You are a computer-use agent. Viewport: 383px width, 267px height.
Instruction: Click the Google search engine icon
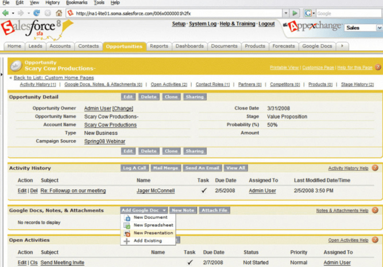coord(308,13)
